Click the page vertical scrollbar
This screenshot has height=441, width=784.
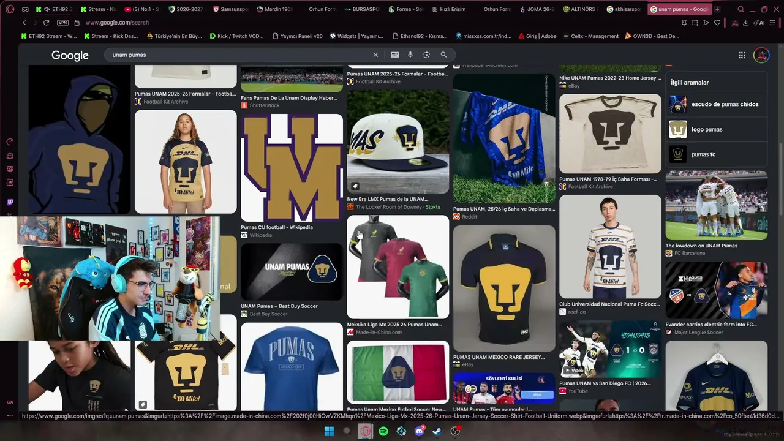[x=781, y=178]
